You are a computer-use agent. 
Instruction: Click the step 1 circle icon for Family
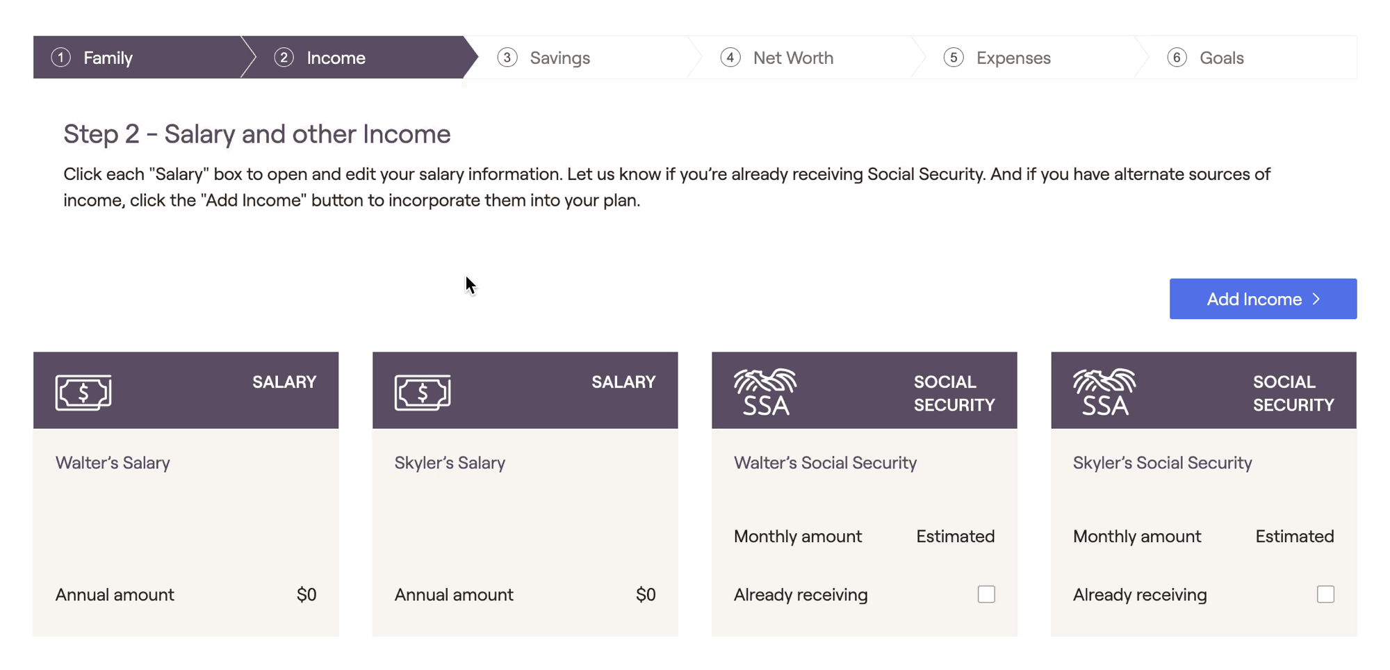[61, 58]
